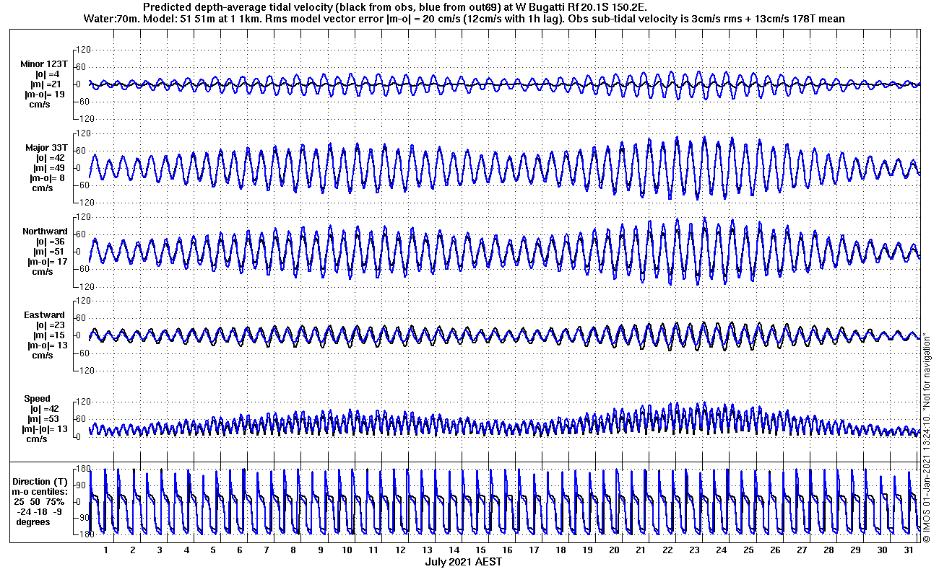Click '|m| =53' in the Speed panel
The image size is (939, 577).
click(45, 419)
